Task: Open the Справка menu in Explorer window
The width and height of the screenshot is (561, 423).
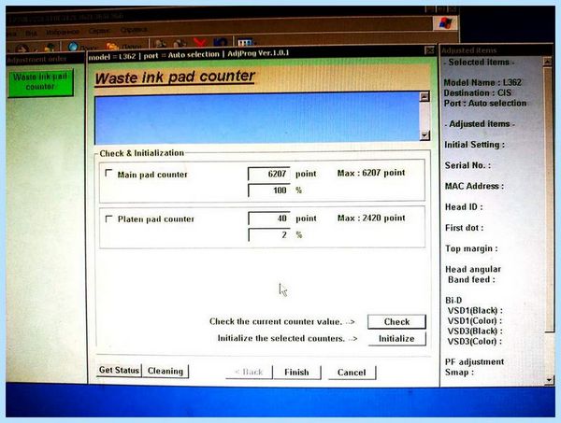Action: click(134, 30)
